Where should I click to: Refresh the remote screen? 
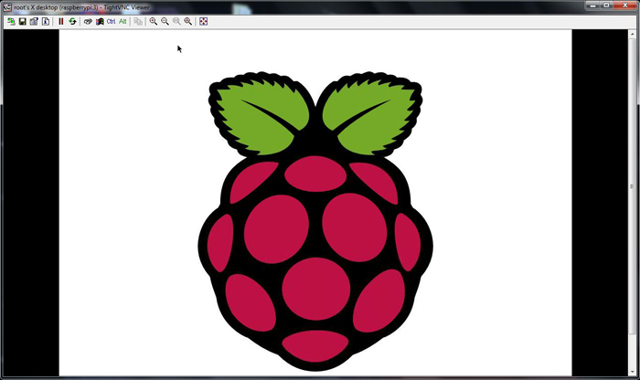pos(72,22)
